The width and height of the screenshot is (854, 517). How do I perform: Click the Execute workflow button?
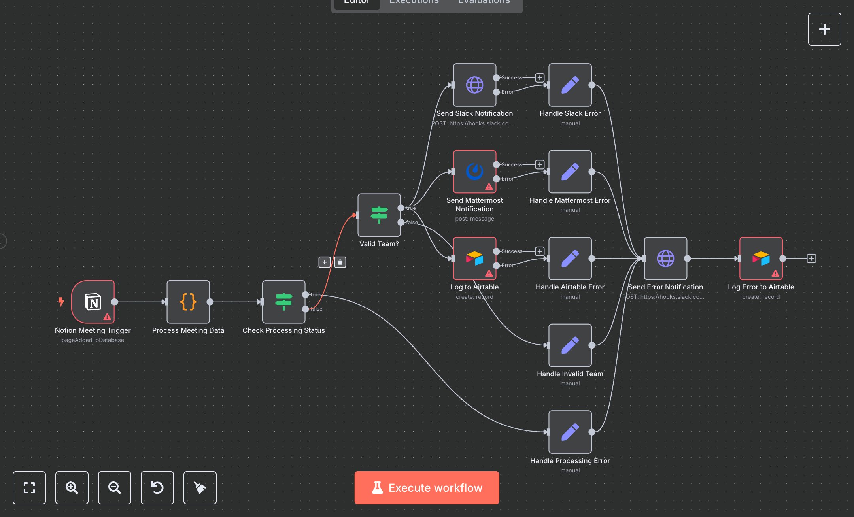click(x=427, y=488)
